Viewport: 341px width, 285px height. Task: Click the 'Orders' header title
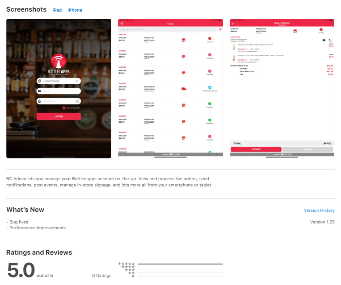point(170,24)
